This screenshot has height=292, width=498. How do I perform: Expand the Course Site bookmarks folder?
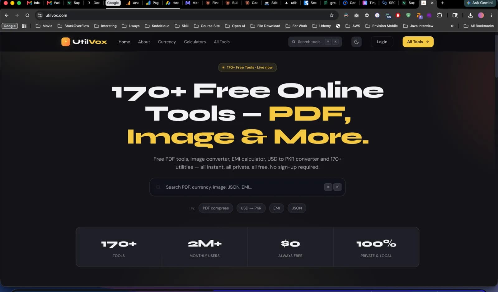click(x=207, y=26)
